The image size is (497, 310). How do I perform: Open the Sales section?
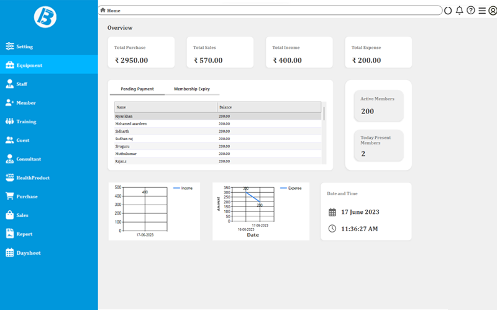(x=49, y=215)
